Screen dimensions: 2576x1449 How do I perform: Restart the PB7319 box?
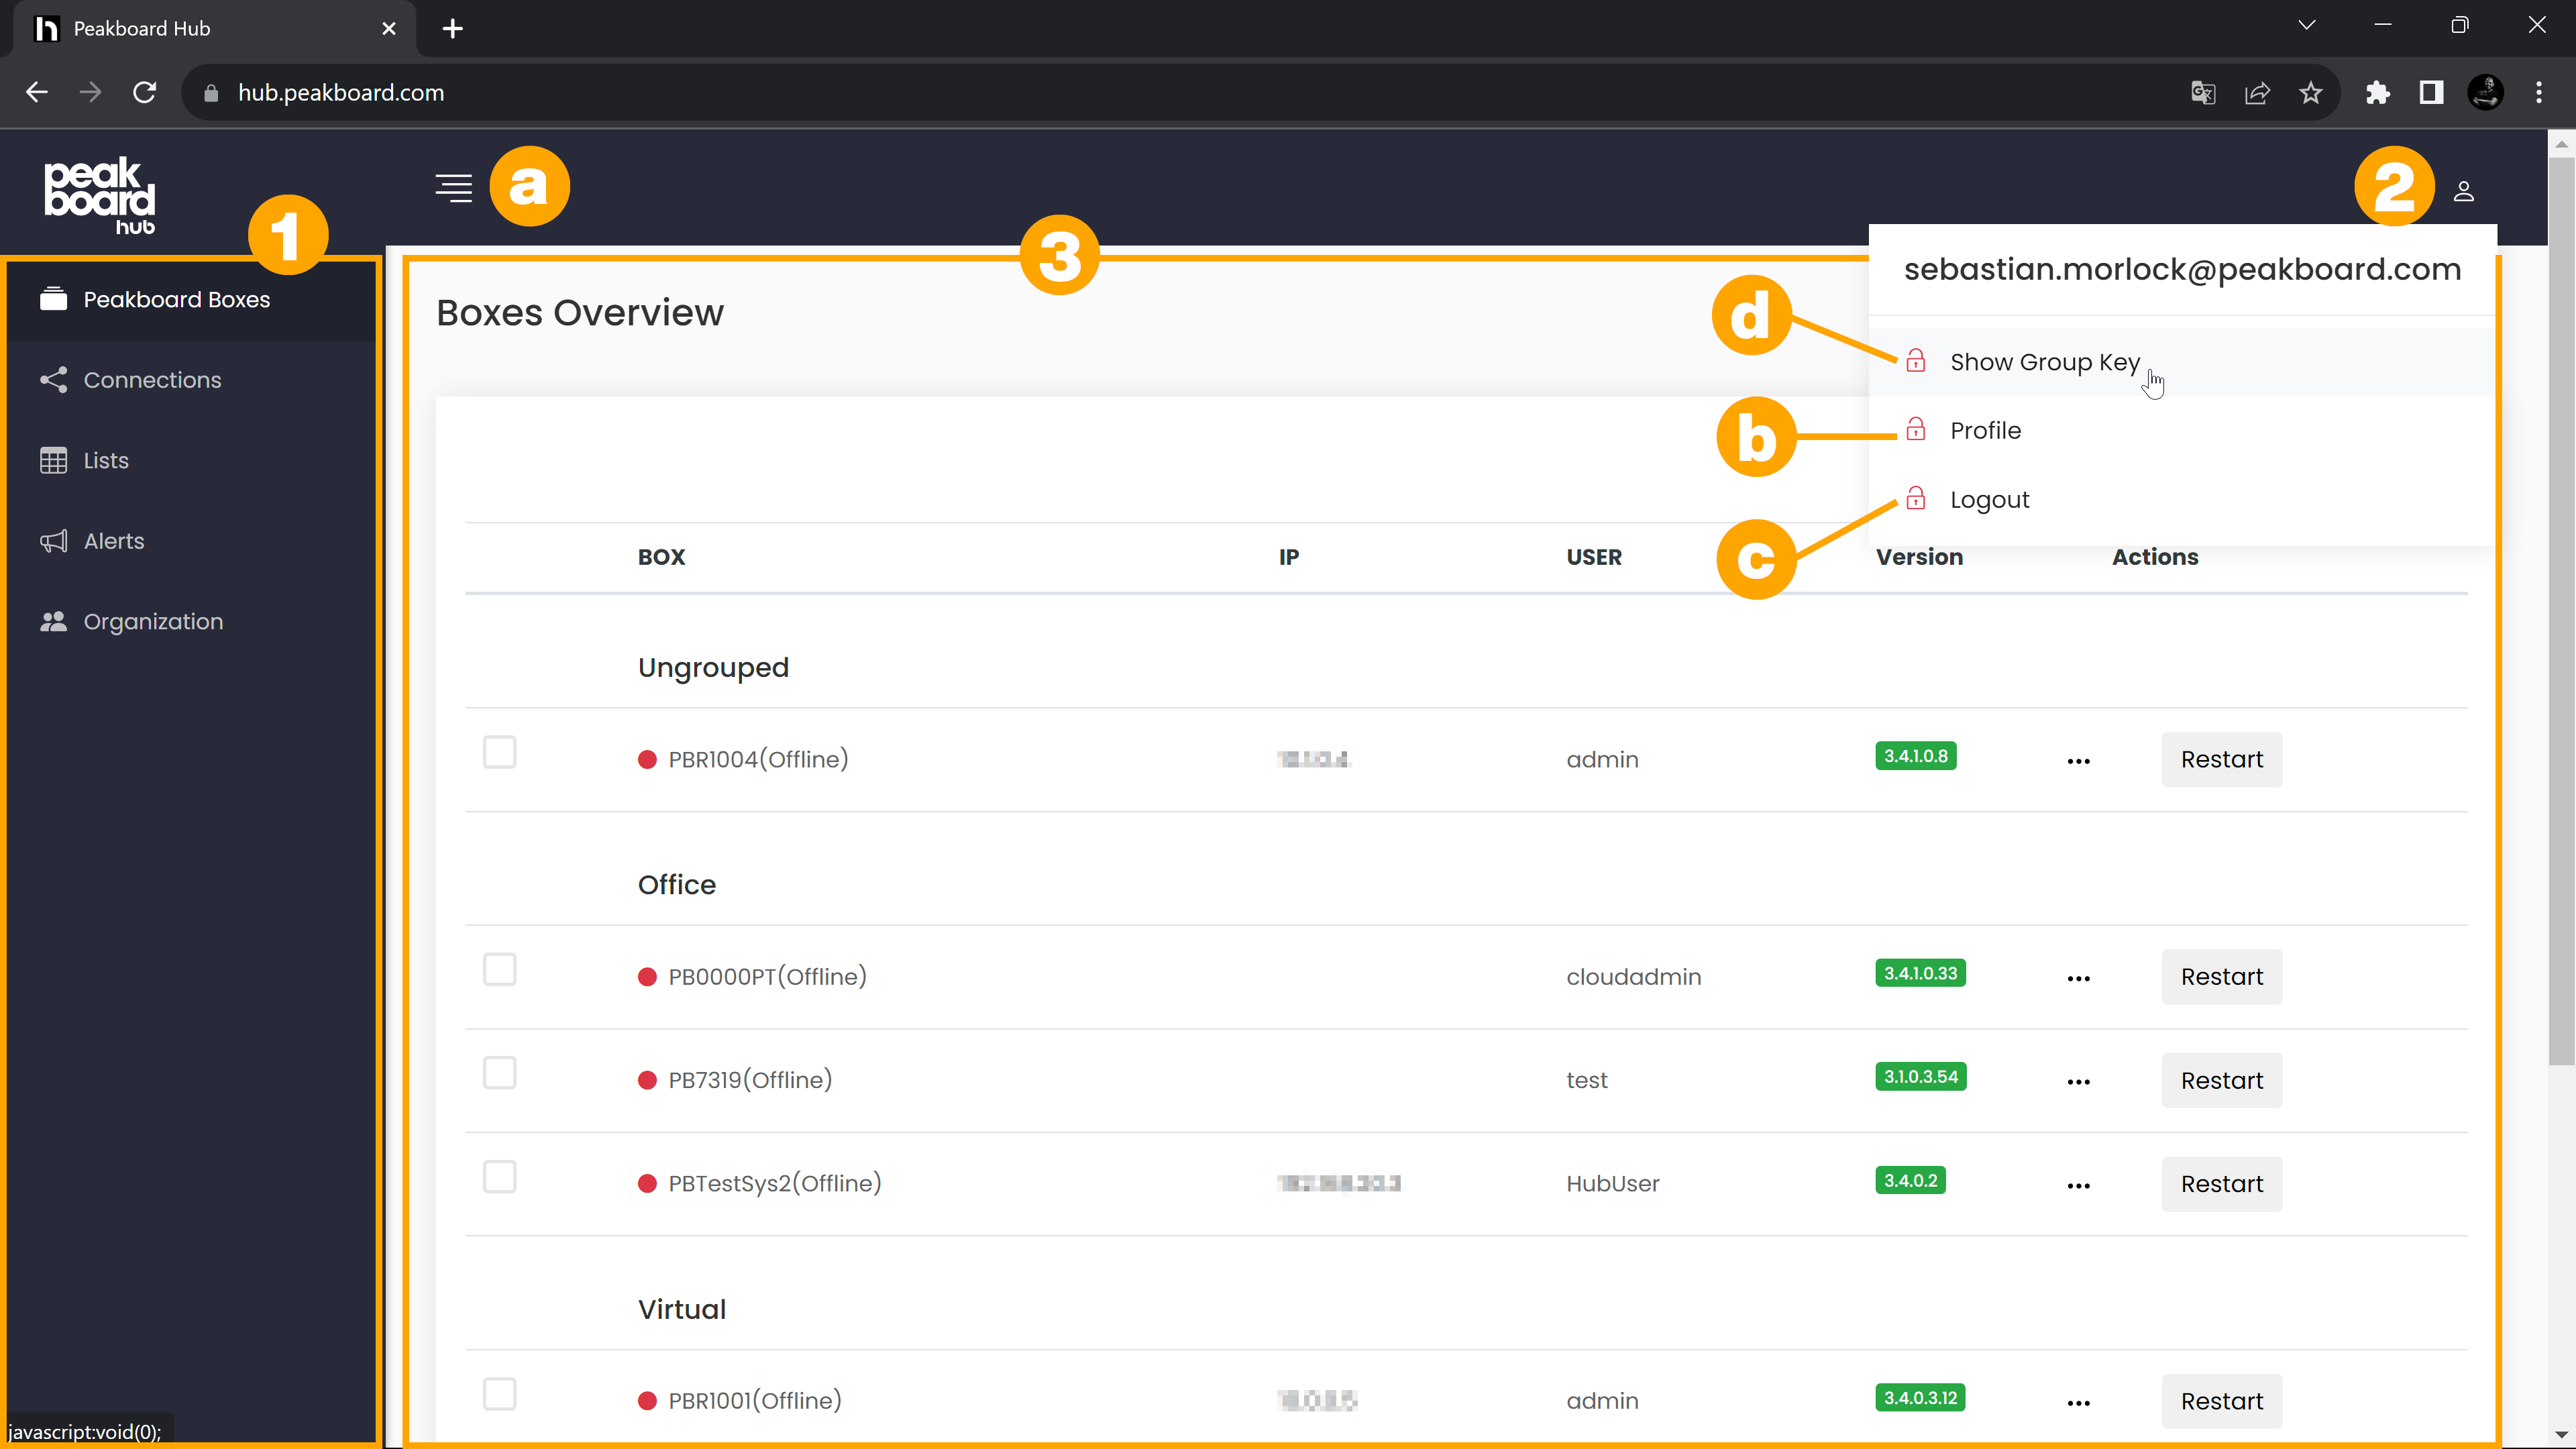(x=2221, y=1081)
